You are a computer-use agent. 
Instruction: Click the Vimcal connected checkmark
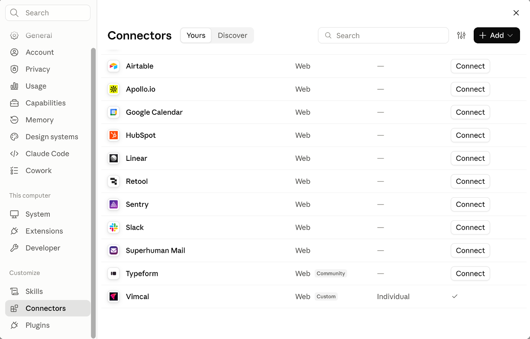[x=455, y=297]
